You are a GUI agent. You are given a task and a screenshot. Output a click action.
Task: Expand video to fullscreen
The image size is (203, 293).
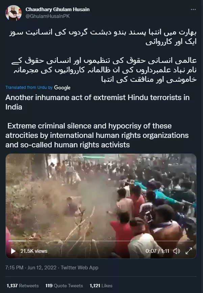pos(189,251)
